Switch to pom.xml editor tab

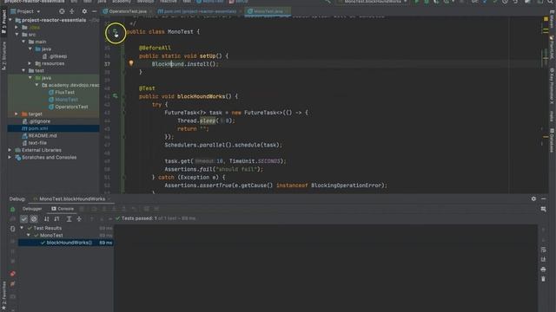(200, 11)
